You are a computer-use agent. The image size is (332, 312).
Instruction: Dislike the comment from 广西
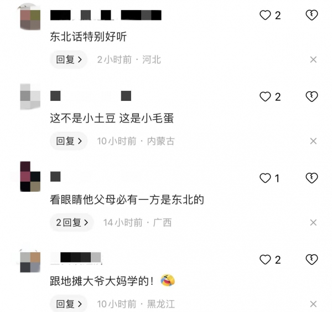(x=312, y=178)
